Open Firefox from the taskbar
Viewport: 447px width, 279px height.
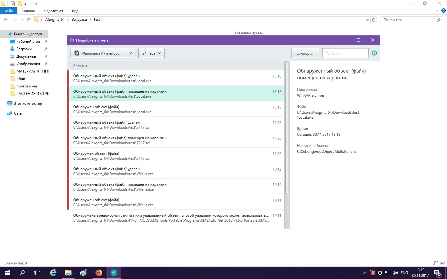(99, 273)
